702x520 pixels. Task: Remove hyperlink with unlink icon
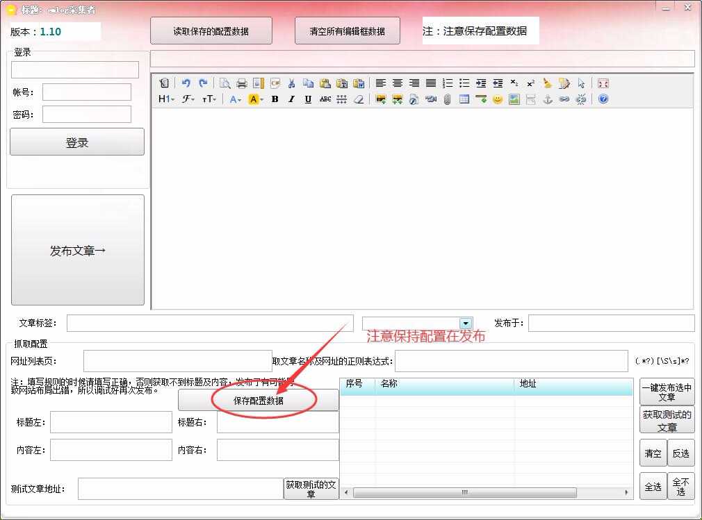point(580,99)
